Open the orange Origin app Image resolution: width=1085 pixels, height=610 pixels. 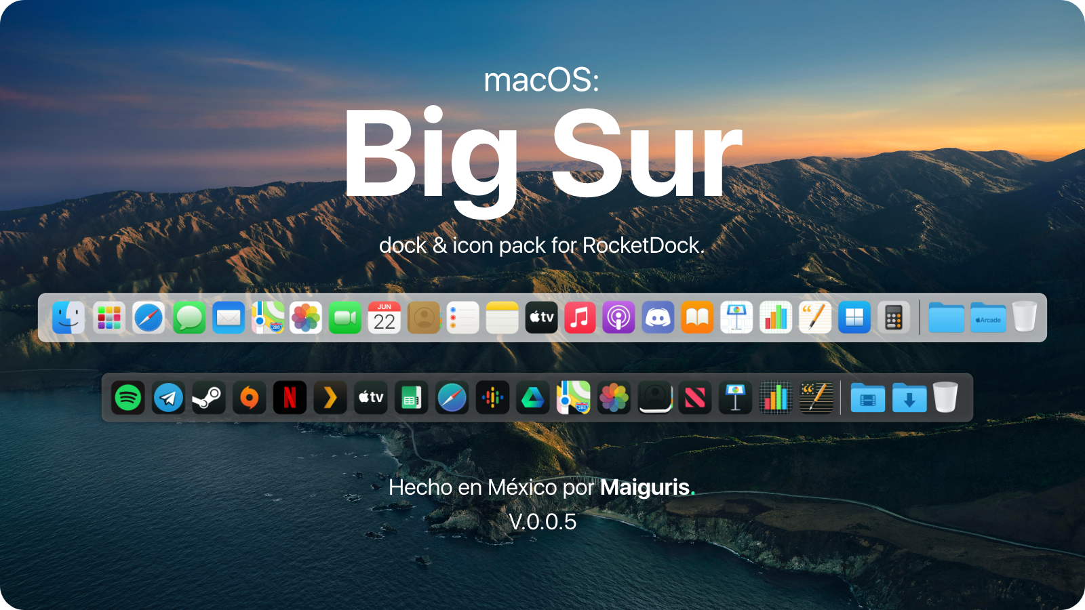coord(250,397)
